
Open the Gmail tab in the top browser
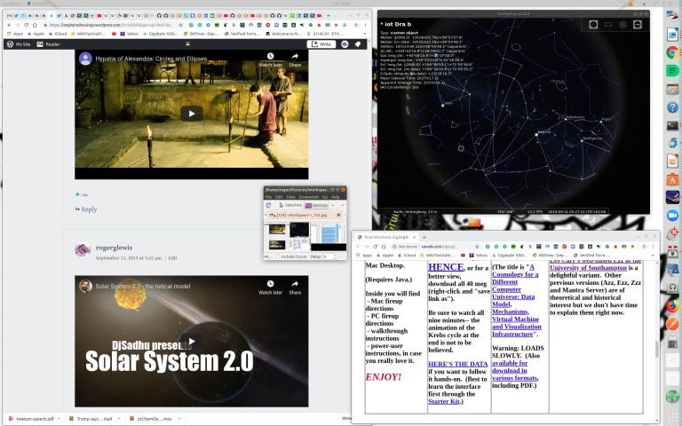(x=9, y=15)
